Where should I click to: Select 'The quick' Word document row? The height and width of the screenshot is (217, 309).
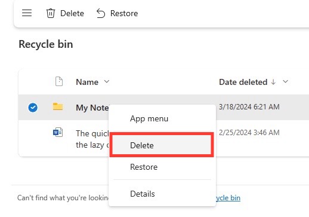pos(163,139)
